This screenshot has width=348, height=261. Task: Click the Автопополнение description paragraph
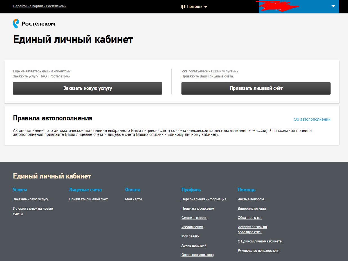point(162,133)
